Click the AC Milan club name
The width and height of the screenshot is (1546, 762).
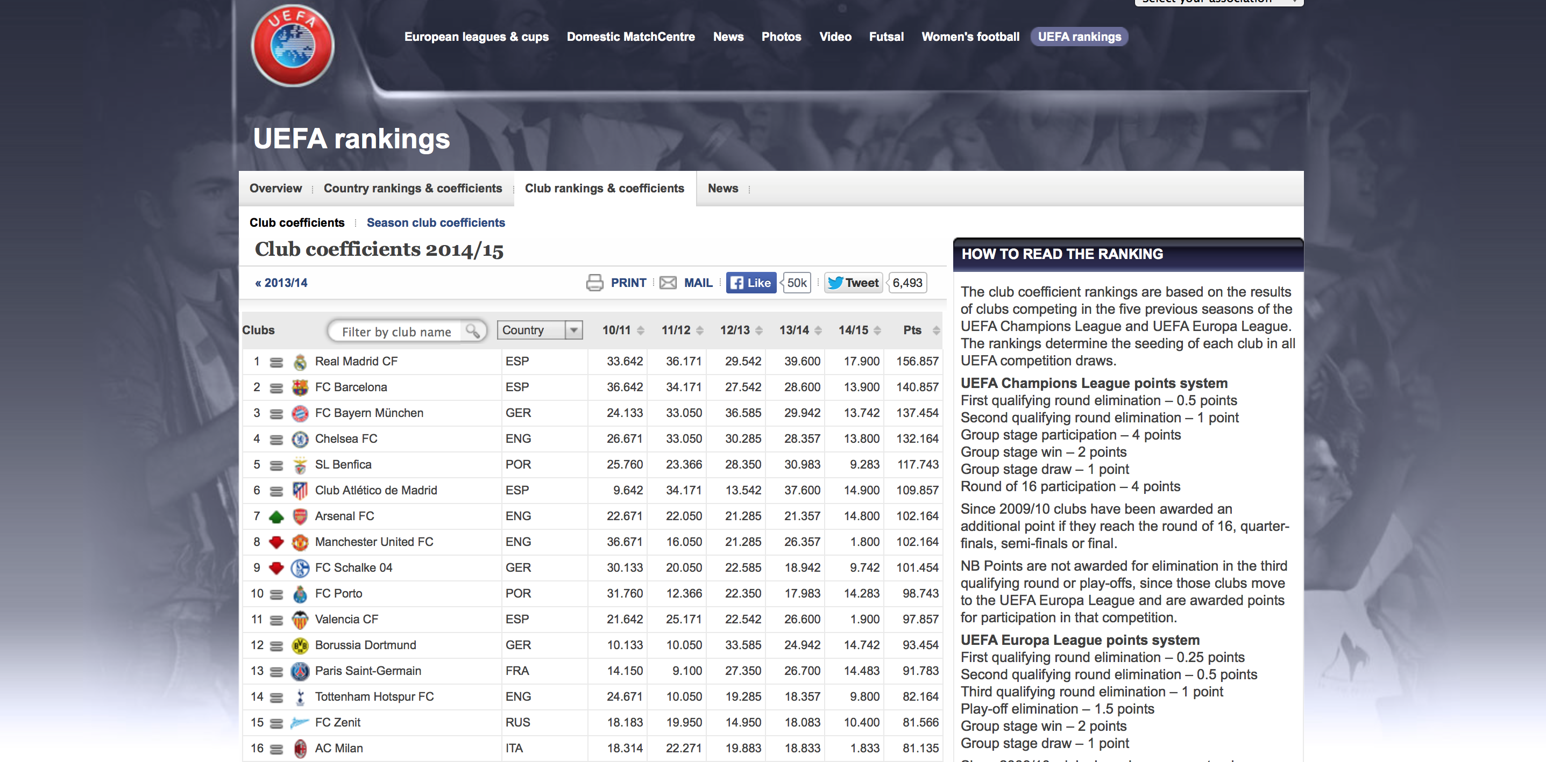(x=338, y=748)
